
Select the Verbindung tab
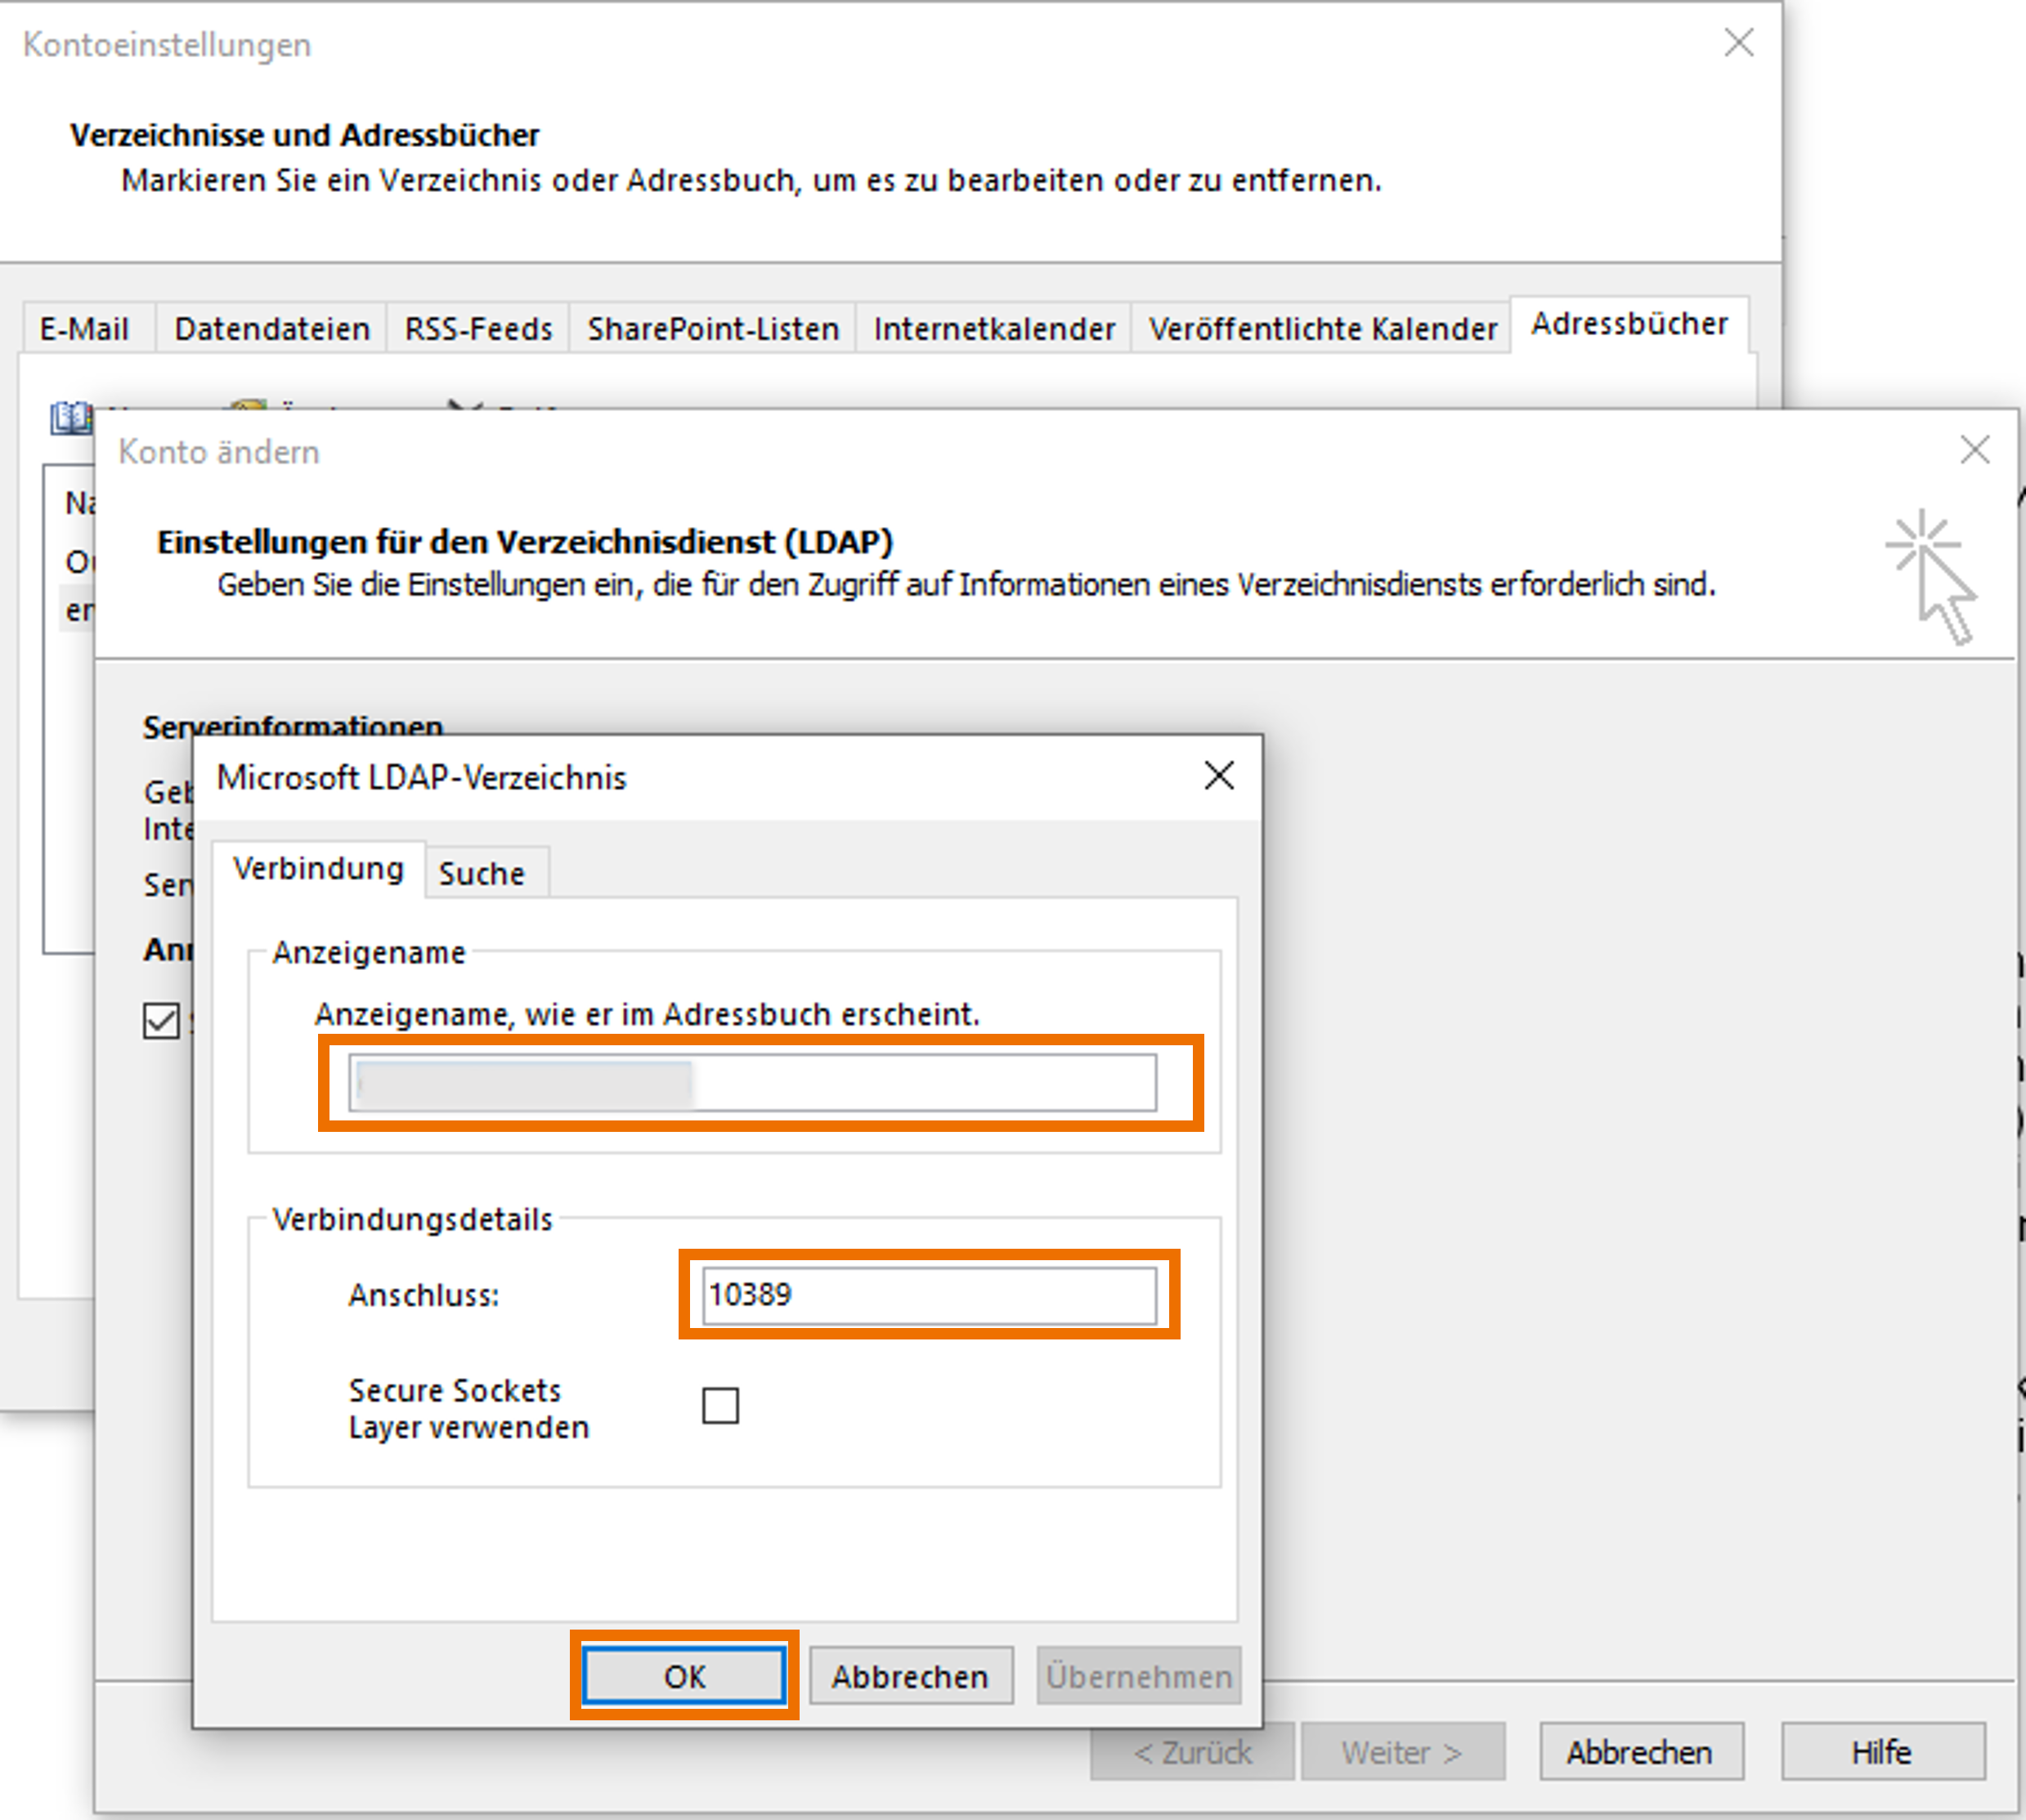click(x=318, y=868)
